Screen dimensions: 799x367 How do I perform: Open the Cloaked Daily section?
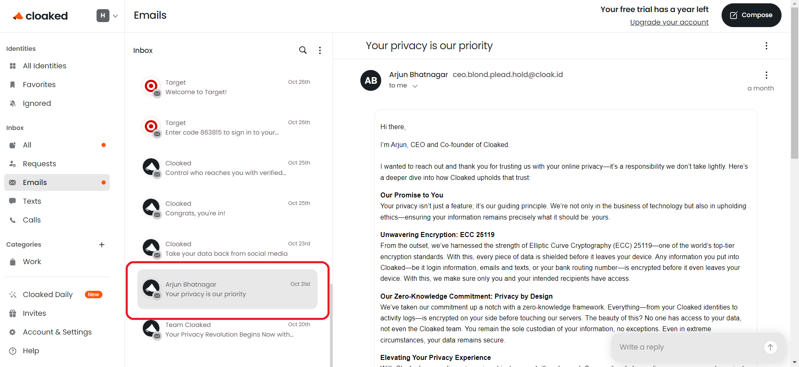click(48, 295)
